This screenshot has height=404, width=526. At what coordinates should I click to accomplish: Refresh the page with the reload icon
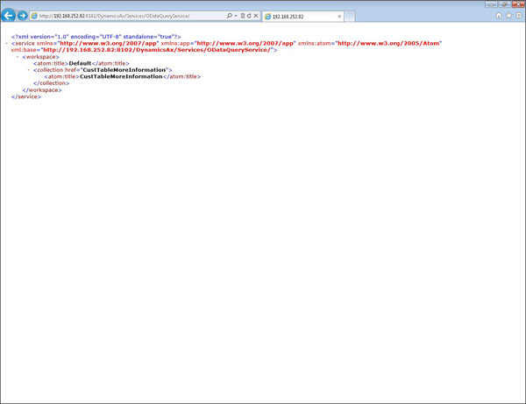[x=249, y=16]
